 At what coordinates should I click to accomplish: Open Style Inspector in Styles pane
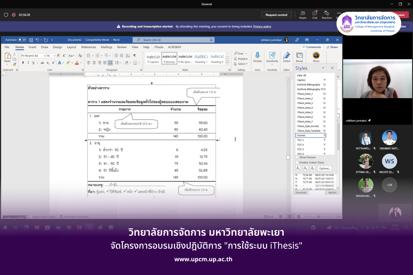pos(305,168)
